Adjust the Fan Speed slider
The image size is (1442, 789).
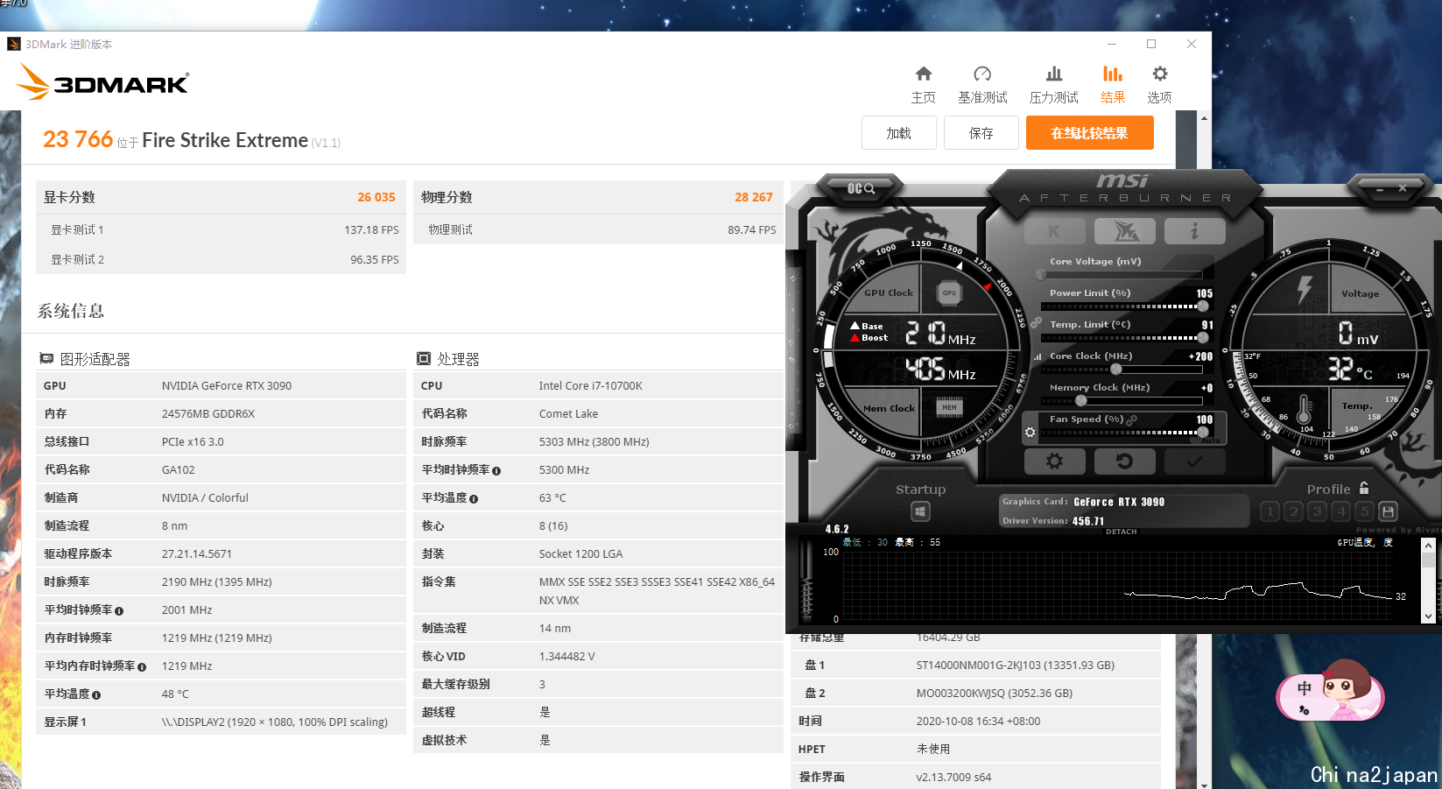(1126, 433)
